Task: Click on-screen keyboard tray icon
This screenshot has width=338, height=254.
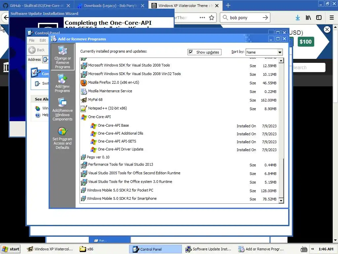Action: [304, 249]
